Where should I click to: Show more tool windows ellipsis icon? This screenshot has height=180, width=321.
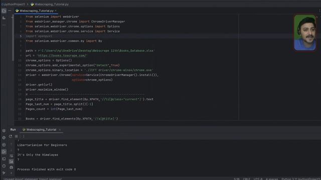coord(4,25)
